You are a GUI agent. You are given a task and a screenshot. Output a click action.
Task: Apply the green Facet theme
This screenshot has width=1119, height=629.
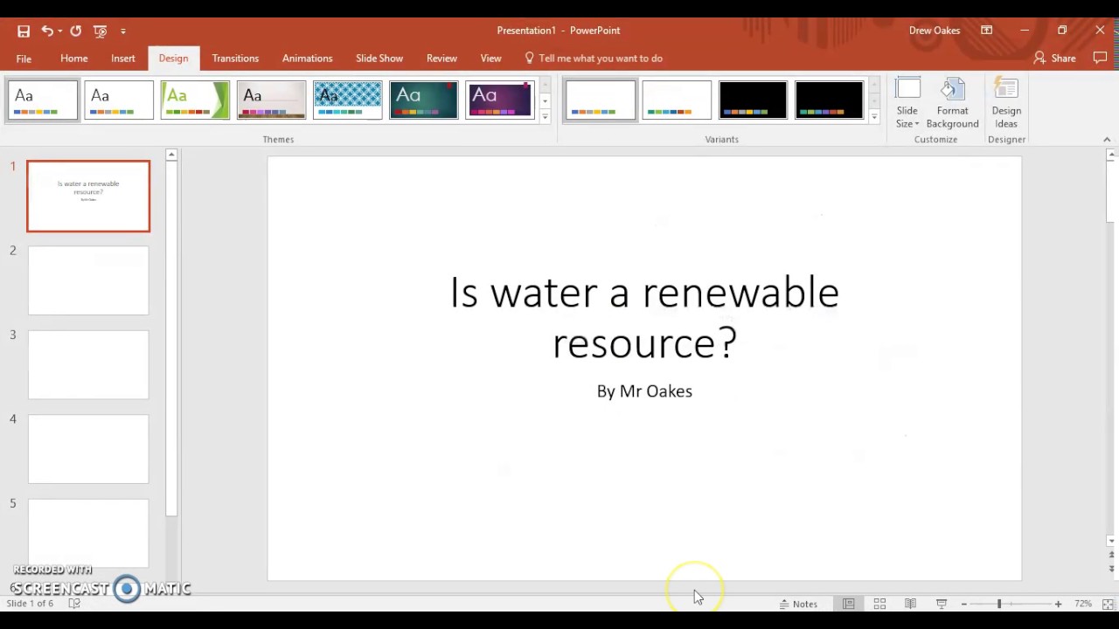point(195,100)
